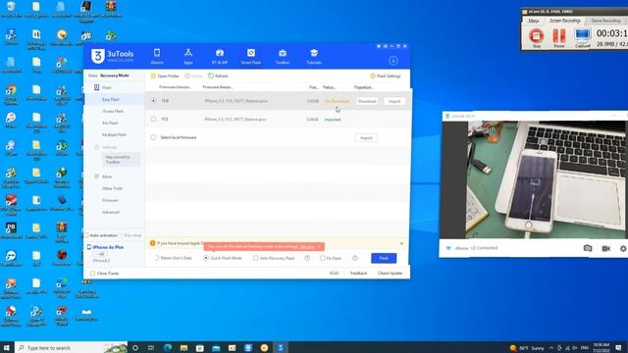Viewport: 628px width, 353px height.
Task: Open the weather widget in taskbar
Action: tap(527, 348)
